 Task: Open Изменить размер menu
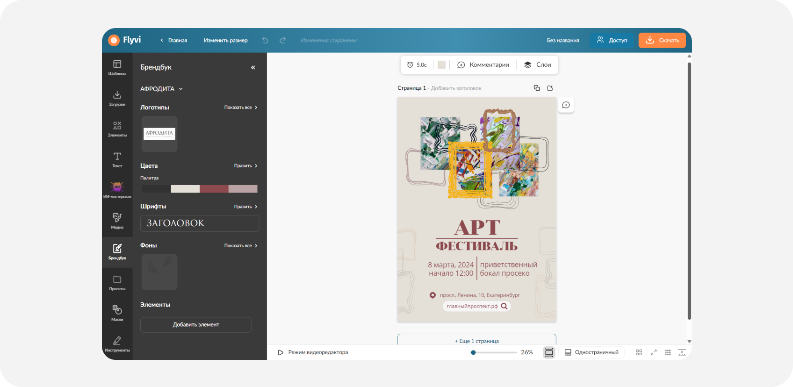pos(226,40)
